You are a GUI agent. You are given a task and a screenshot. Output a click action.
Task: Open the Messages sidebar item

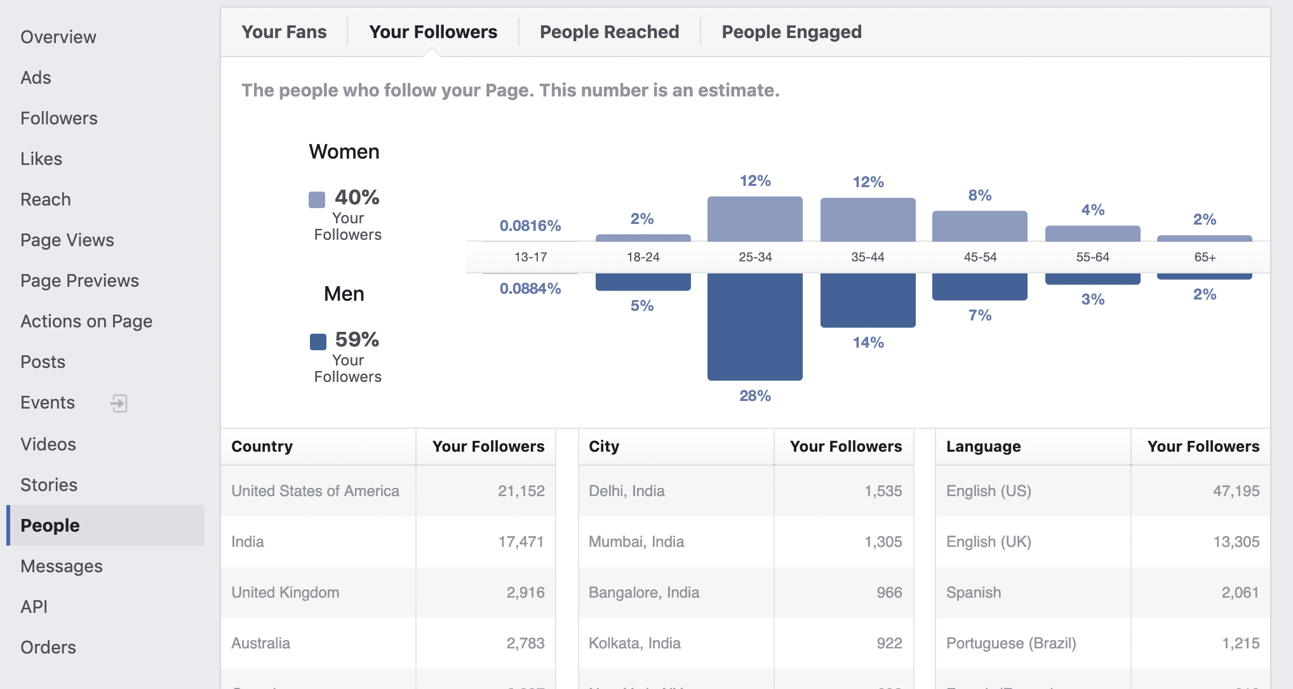[x=62, y=567]
